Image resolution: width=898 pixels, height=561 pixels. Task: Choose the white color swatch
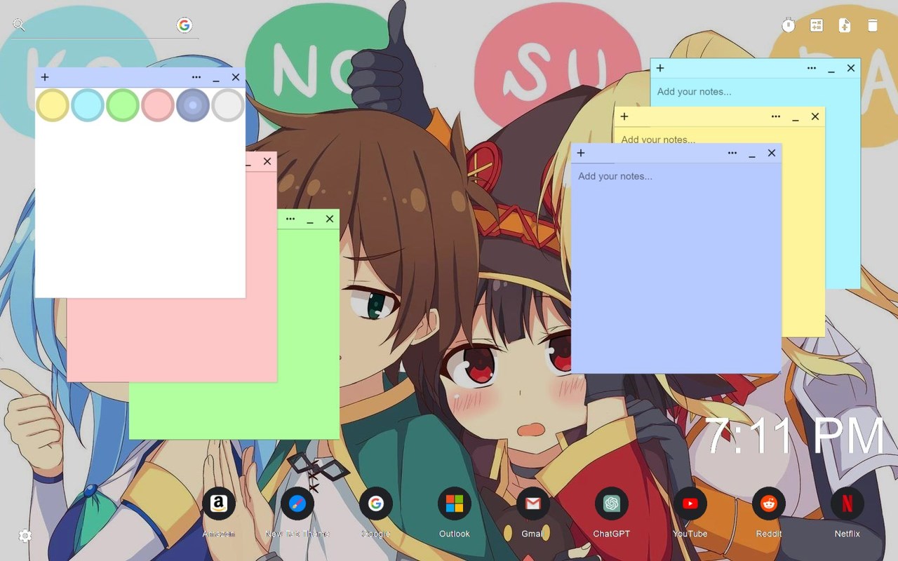tap(228, 105)
